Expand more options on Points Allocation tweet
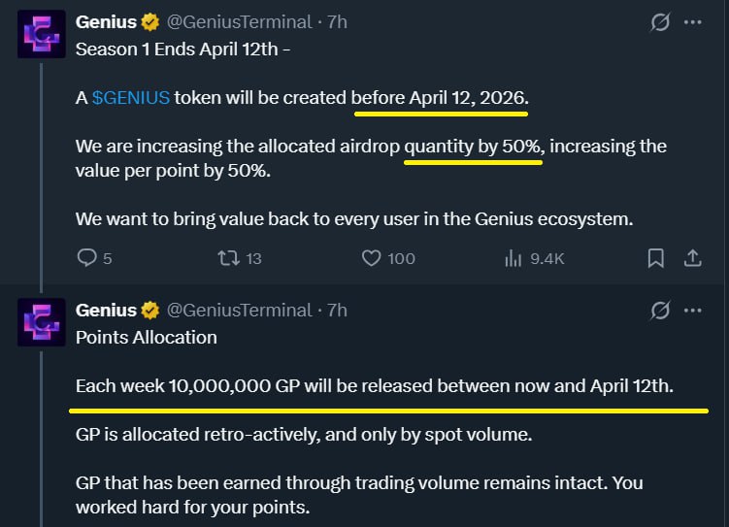 coord(692,311)
